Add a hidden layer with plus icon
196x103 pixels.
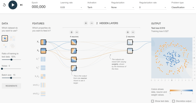pyautogui.click(x=86, y=23)
